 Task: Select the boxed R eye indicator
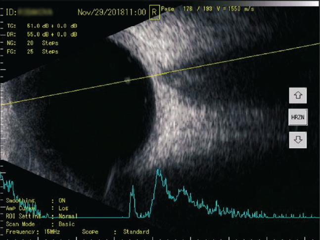point(154,11)
